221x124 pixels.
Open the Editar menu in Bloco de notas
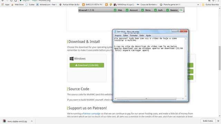126,35
